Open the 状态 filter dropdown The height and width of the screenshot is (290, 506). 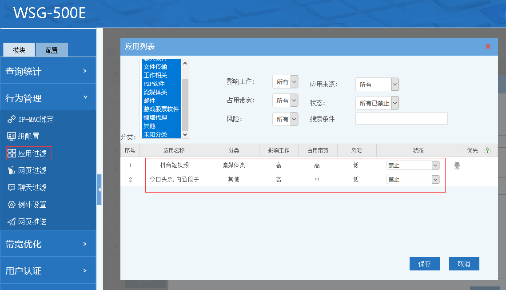tap(377, 103)
